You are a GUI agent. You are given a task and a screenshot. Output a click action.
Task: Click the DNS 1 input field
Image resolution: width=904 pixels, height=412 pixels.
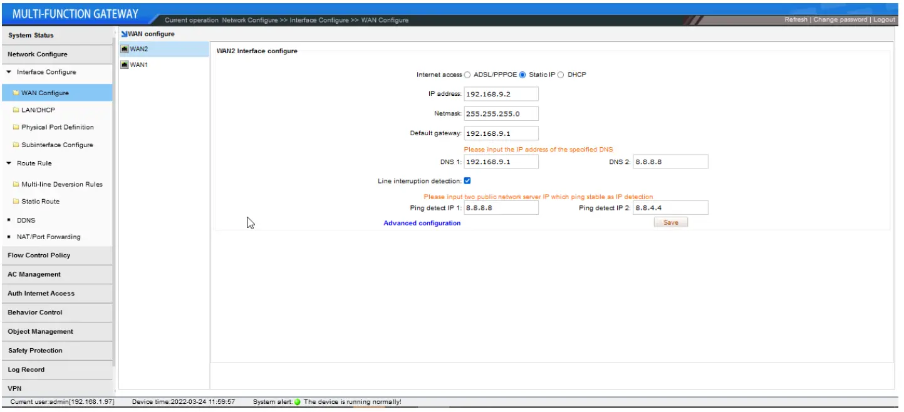click(x=501, y=162)
